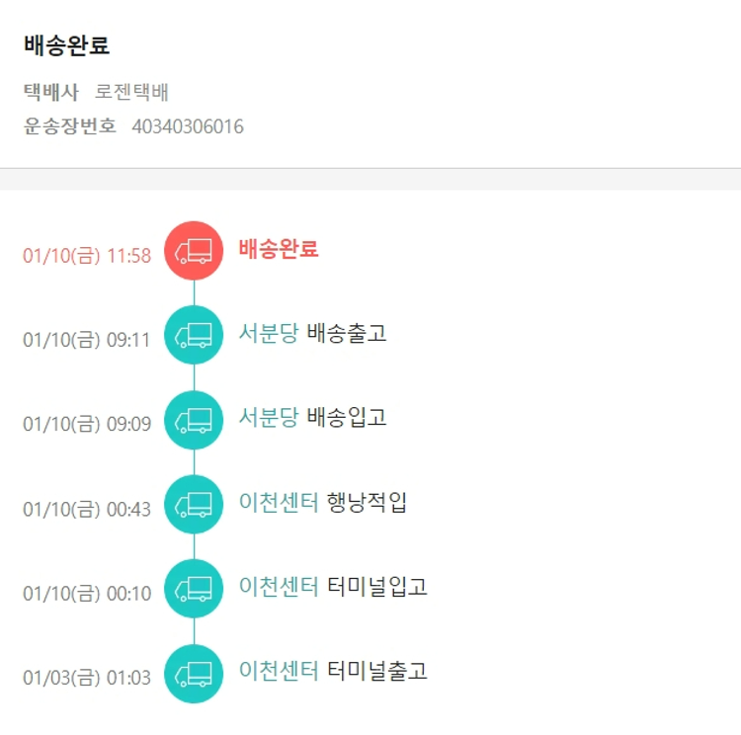Click the 서분당 배송출고 truck icon

[194, 335]
